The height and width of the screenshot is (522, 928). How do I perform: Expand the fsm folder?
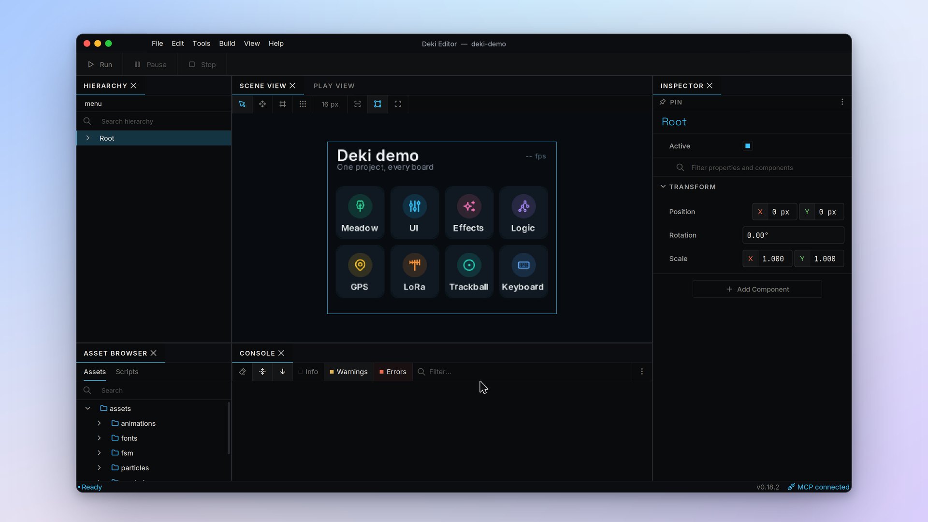click(x=99, y=453)
